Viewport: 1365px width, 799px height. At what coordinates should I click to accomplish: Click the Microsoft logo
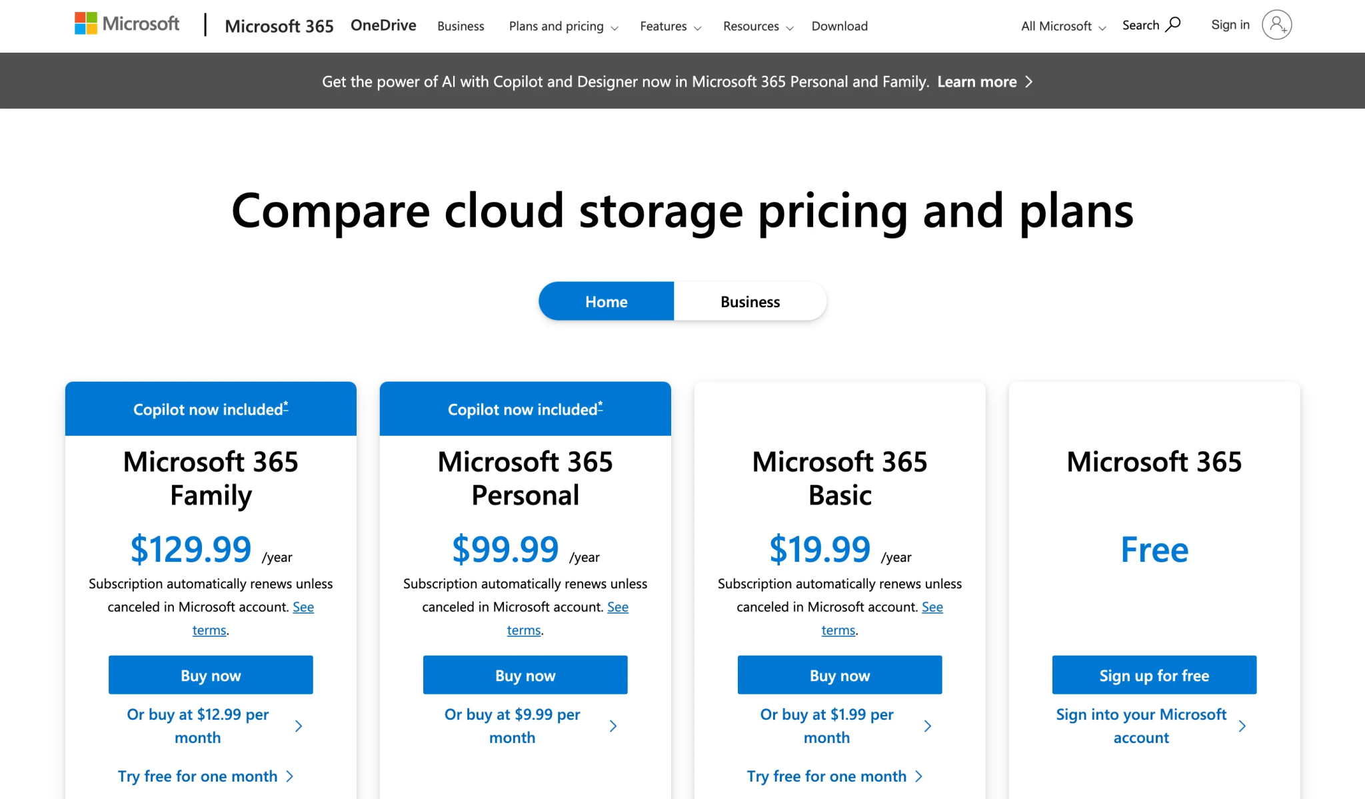click(x=126, y=23)
